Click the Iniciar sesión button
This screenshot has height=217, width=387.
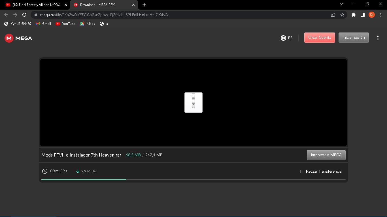[x=353, y=38]
